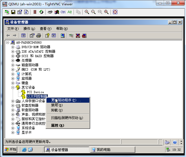186x157 pixels.
Task: Choose 更新驱动程序 from the context menu
Action: pyautogui.click(x=66, y=100)
